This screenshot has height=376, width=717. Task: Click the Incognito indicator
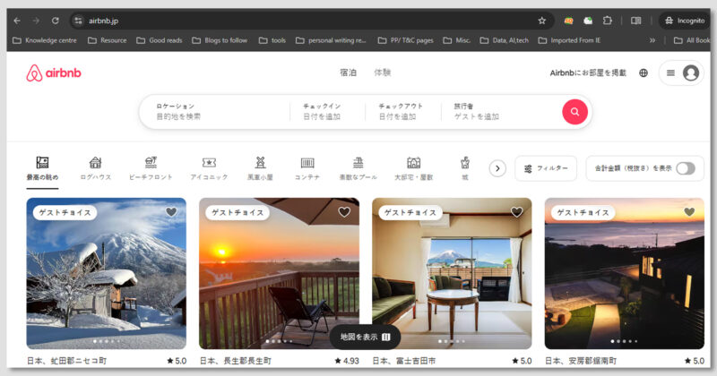point(685,21)
